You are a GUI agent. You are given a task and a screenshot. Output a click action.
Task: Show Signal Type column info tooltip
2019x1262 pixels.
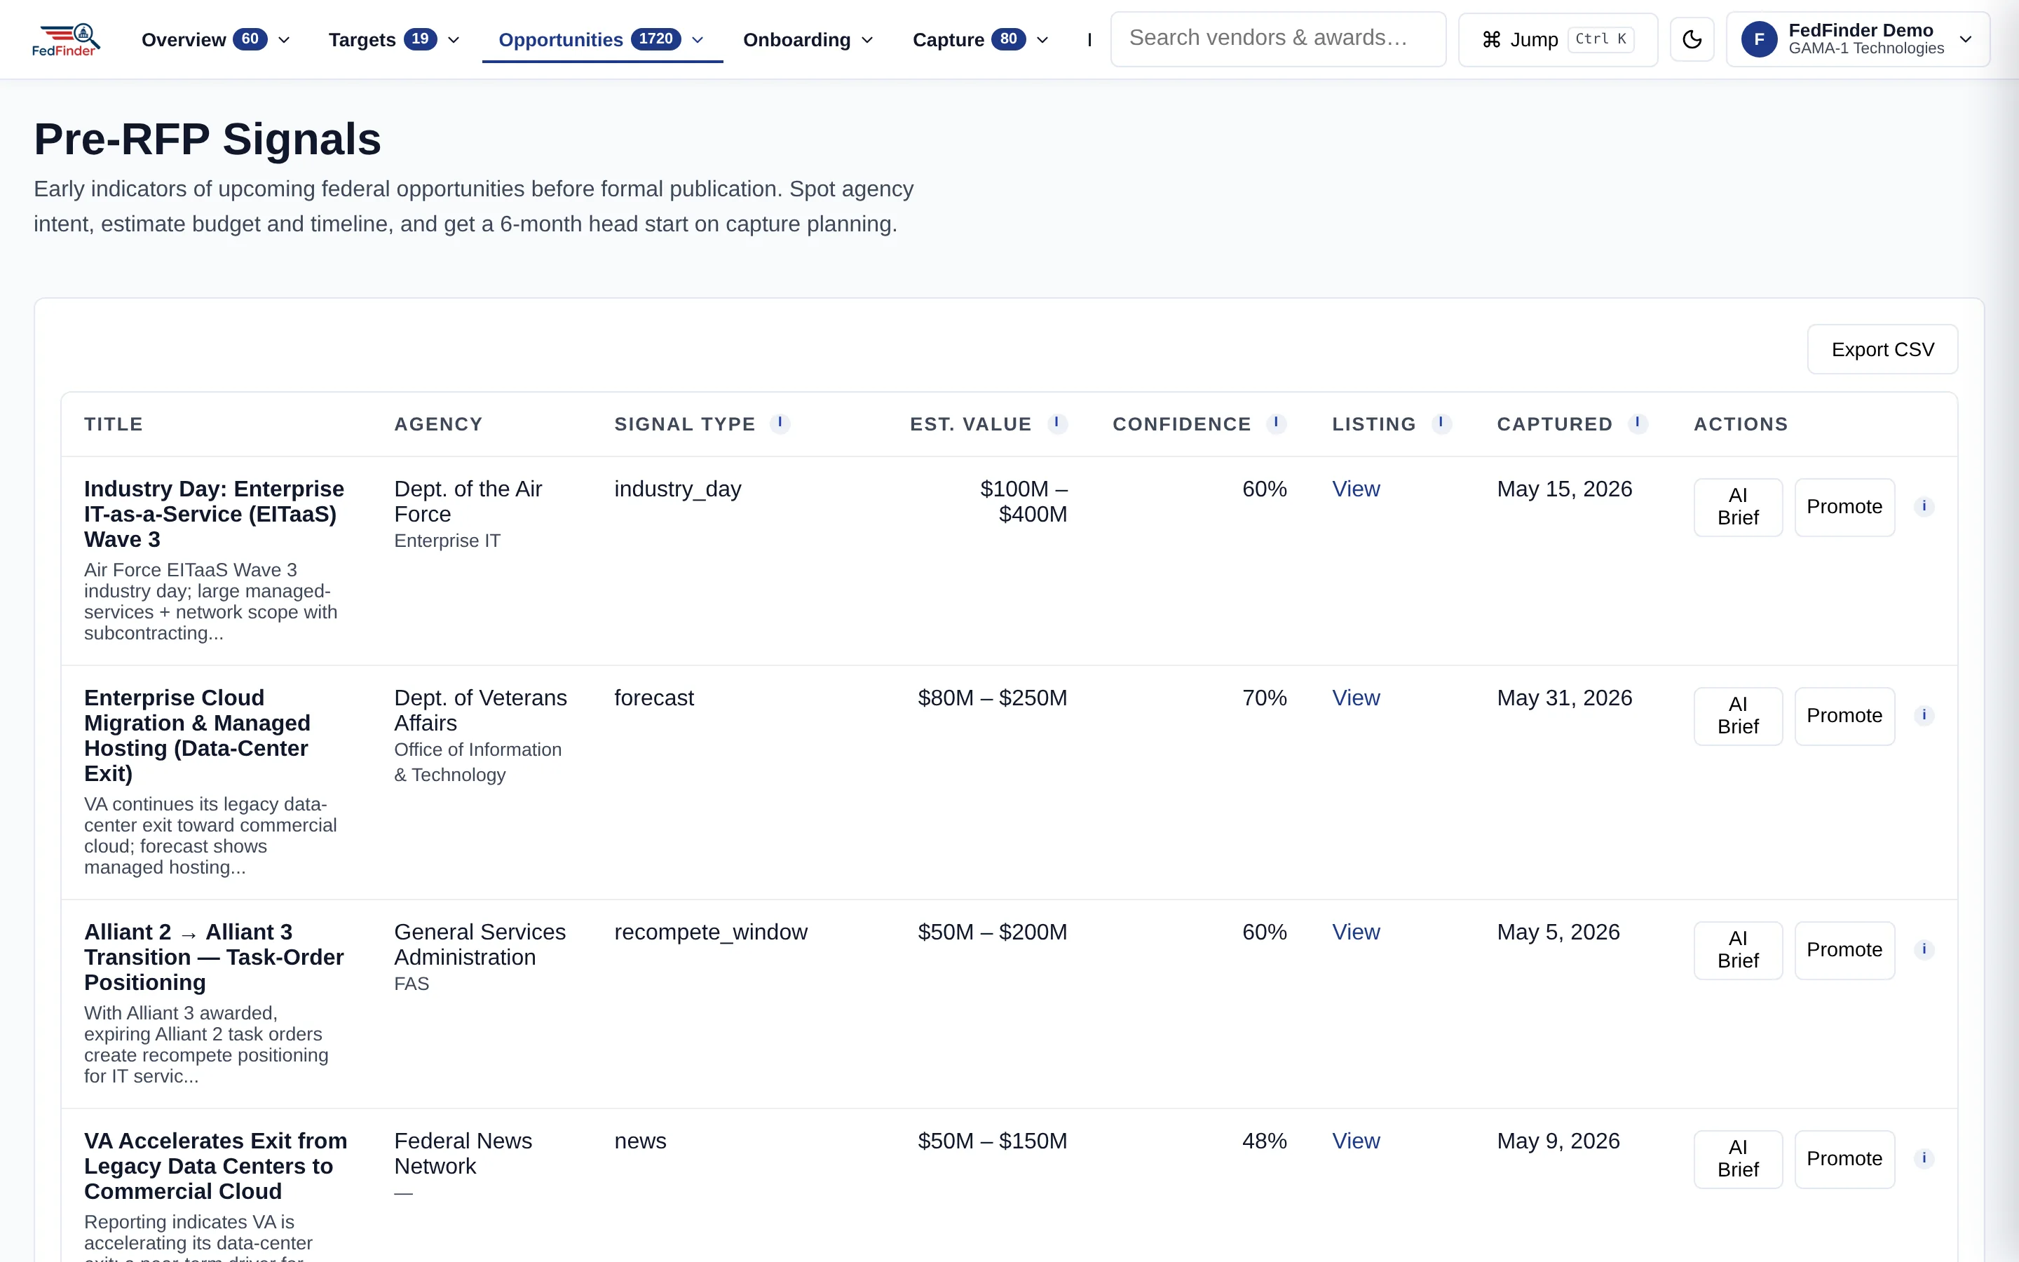pyautogui.click(x=780, y=423)
